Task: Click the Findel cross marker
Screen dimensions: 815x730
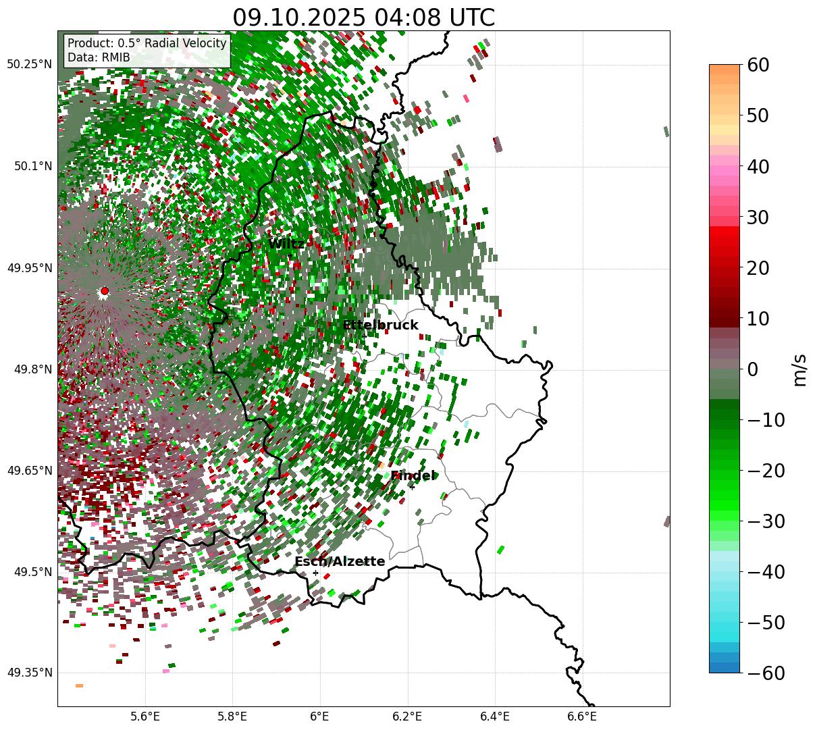Action: [x=412, y=486]
